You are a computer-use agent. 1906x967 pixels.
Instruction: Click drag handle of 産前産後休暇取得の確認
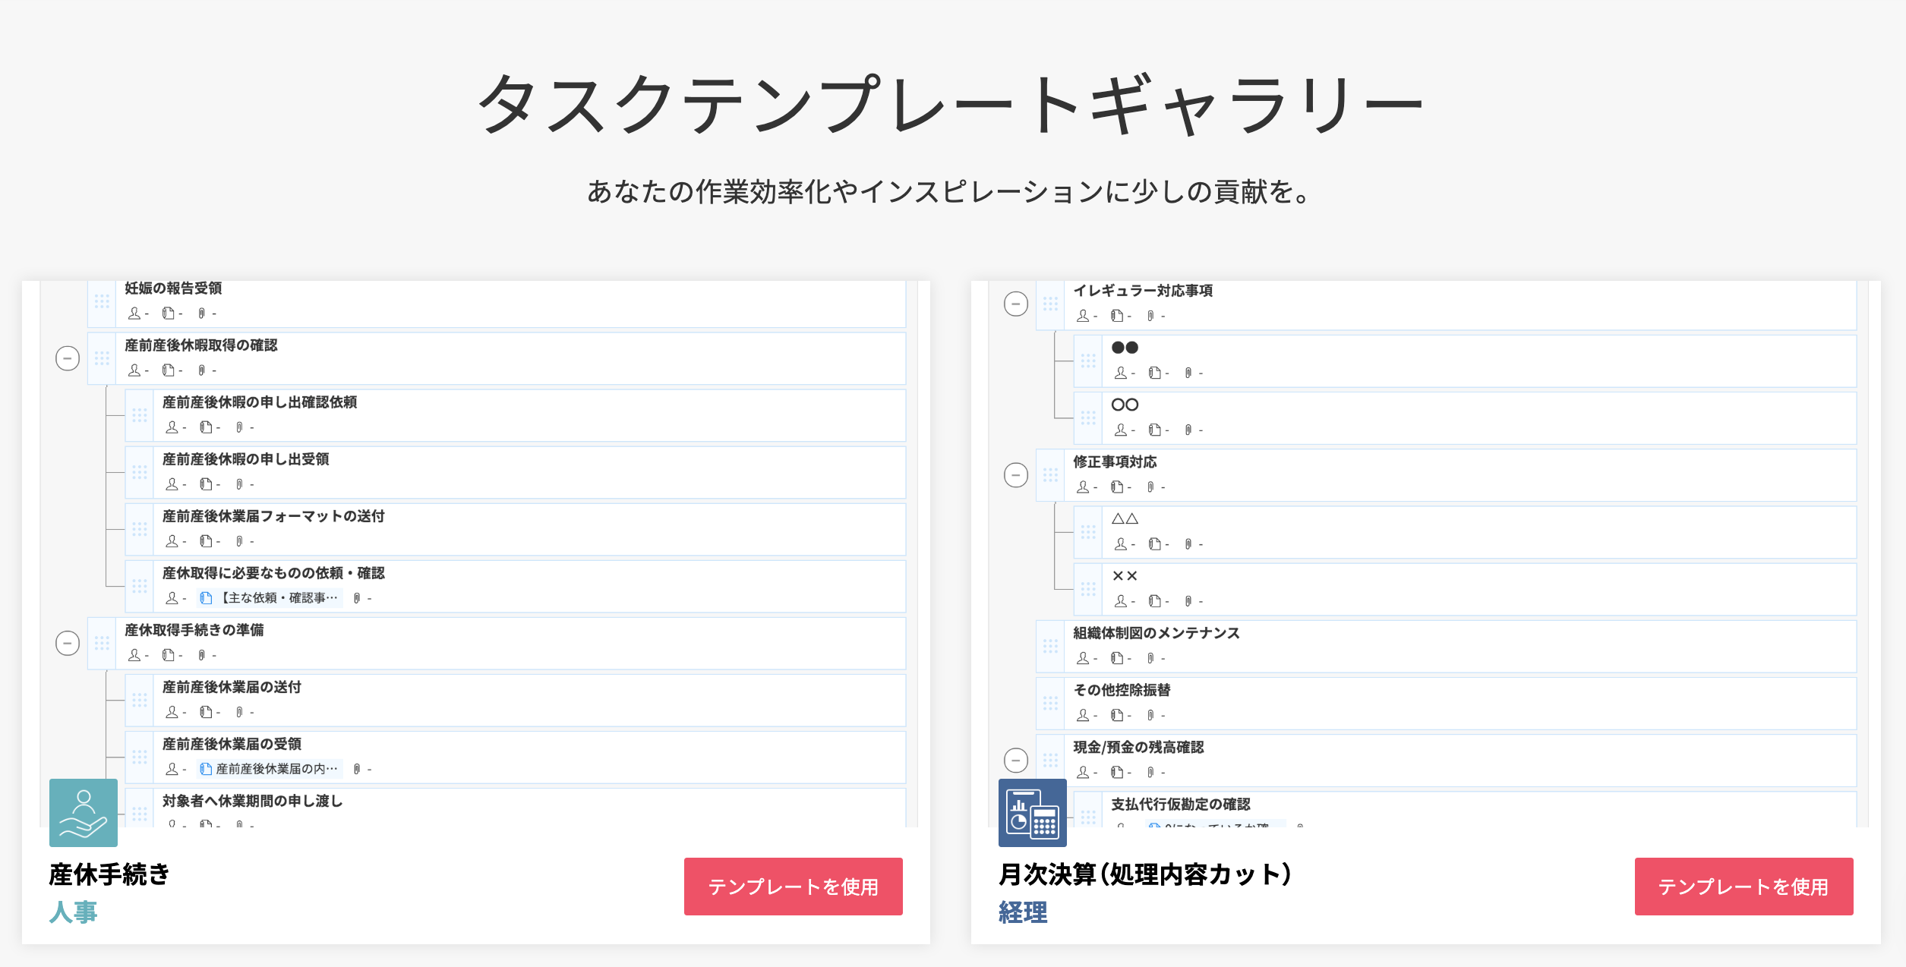tap(102, 358)
